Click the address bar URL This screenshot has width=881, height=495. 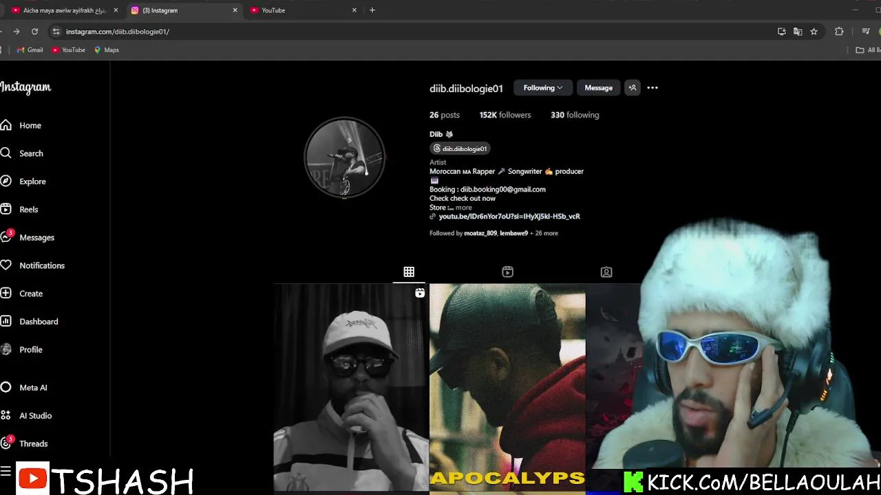point(118,32)
